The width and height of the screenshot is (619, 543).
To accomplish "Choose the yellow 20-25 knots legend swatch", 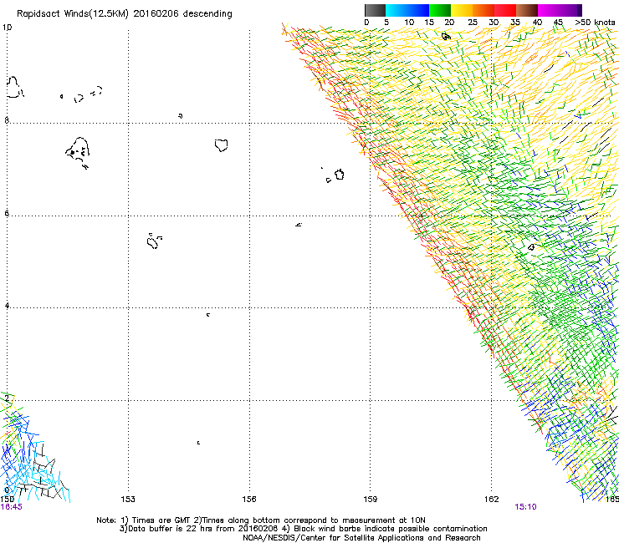I will click(462, 10).
